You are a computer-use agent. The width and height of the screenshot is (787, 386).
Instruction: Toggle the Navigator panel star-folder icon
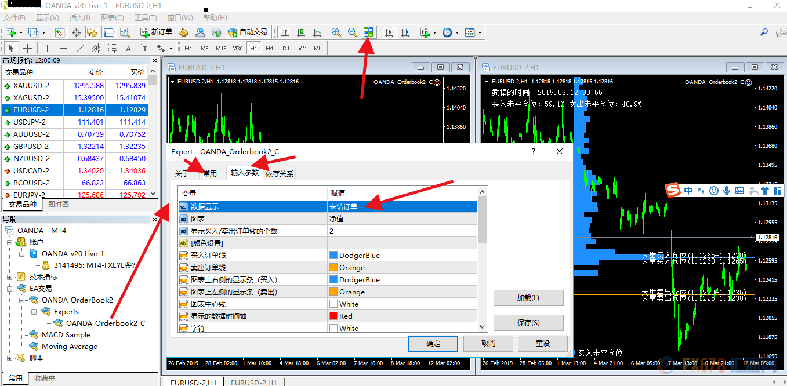click(92, 32)
